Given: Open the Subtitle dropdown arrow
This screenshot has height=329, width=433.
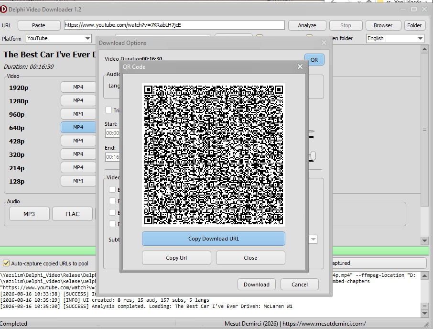Looking at the screenshot, I should (313, 239).
